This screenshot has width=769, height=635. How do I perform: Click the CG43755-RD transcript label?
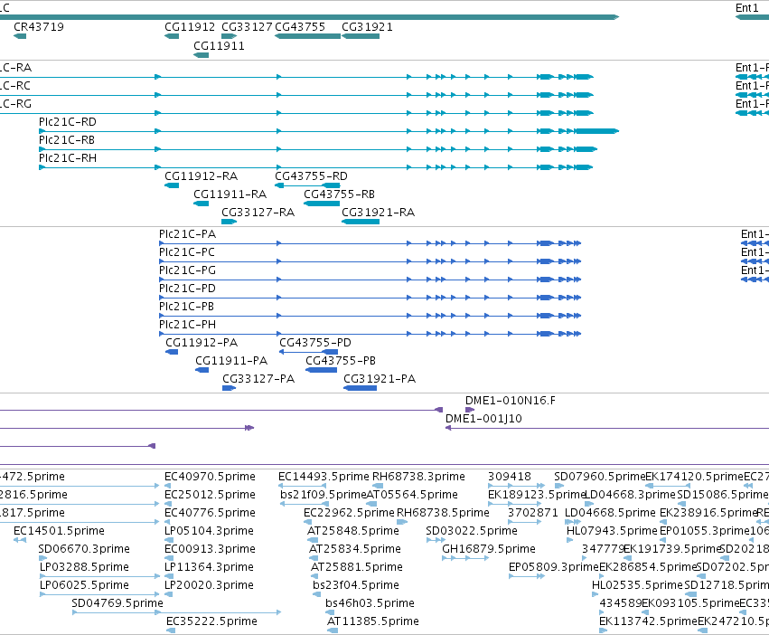311,176
